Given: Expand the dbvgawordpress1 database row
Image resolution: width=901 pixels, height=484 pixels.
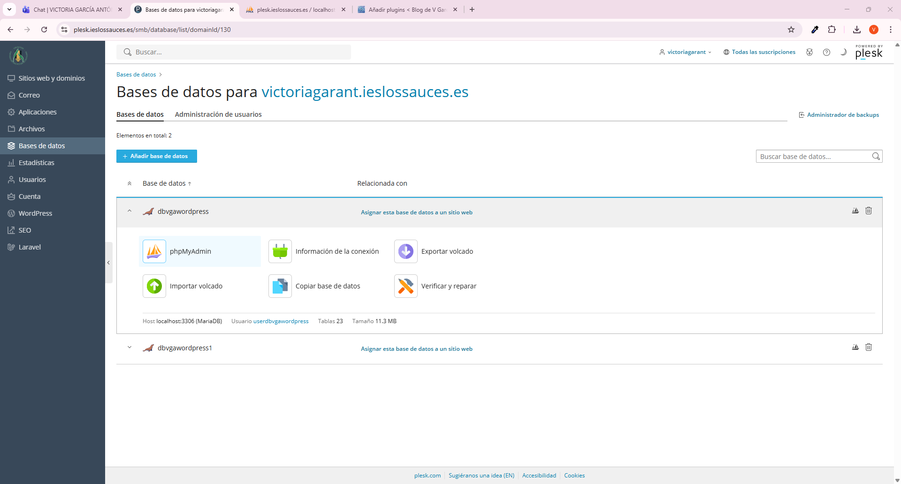Looking at the screenshot, I should point(130,348).
